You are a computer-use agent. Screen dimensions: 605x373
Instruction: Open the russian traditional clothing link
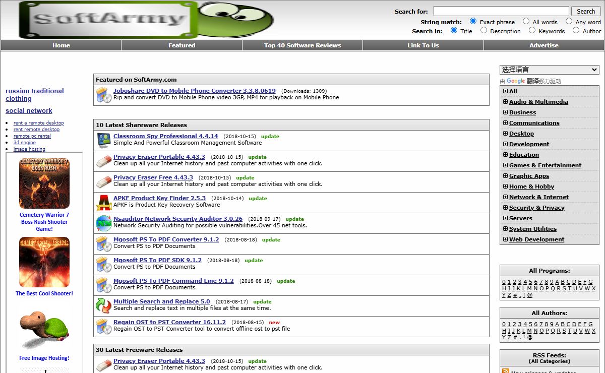35,95
